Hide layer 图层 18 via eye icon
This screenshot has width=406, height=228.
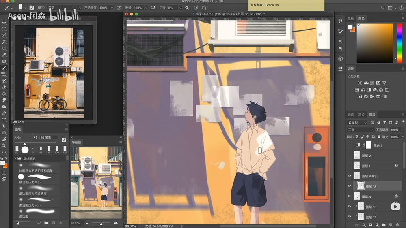point(349,186)
